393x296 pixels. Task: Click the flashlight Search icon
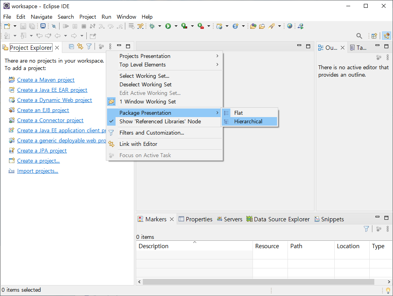pos(272,26)
